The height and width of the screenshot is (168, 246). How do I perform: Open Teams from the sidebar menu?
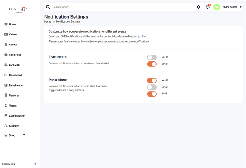point(13,106)
